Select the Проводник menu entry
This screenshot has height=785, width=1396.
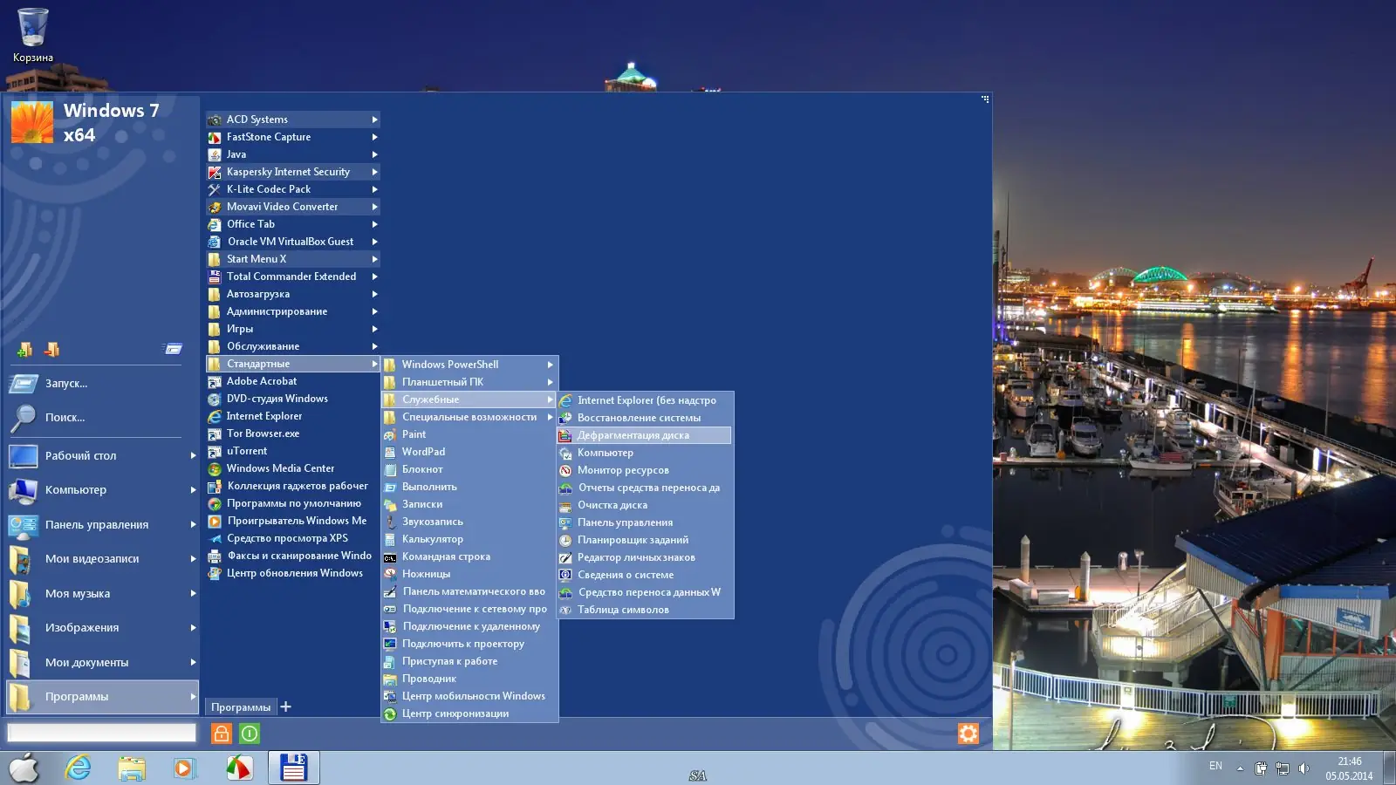pyautogui.click(x=469, y=679)
